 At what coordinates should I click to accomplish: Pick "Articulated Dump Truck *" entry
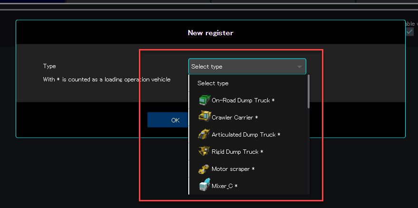[x=248, y=135]
